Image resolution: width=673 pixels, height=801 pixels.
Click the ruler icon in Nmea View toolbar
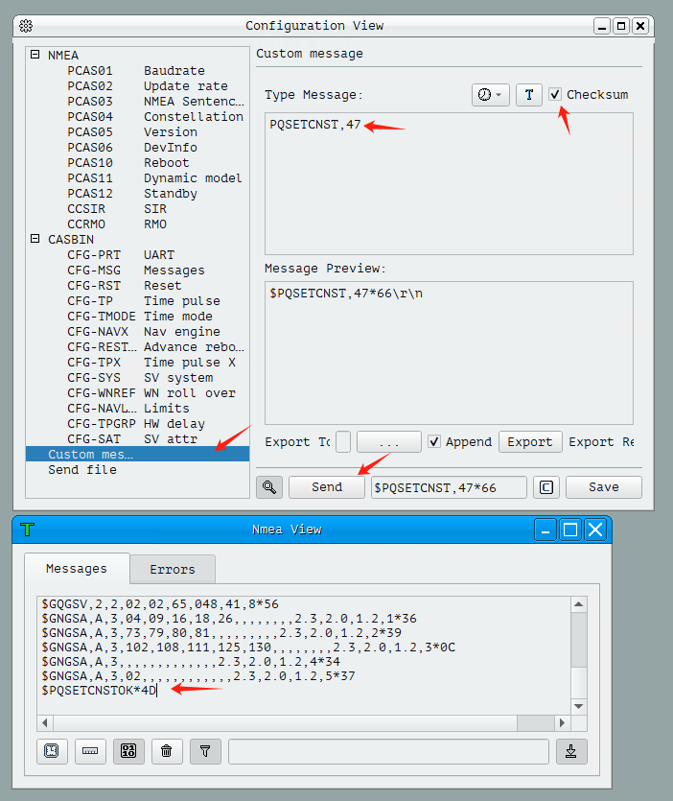tap(90, 751)
